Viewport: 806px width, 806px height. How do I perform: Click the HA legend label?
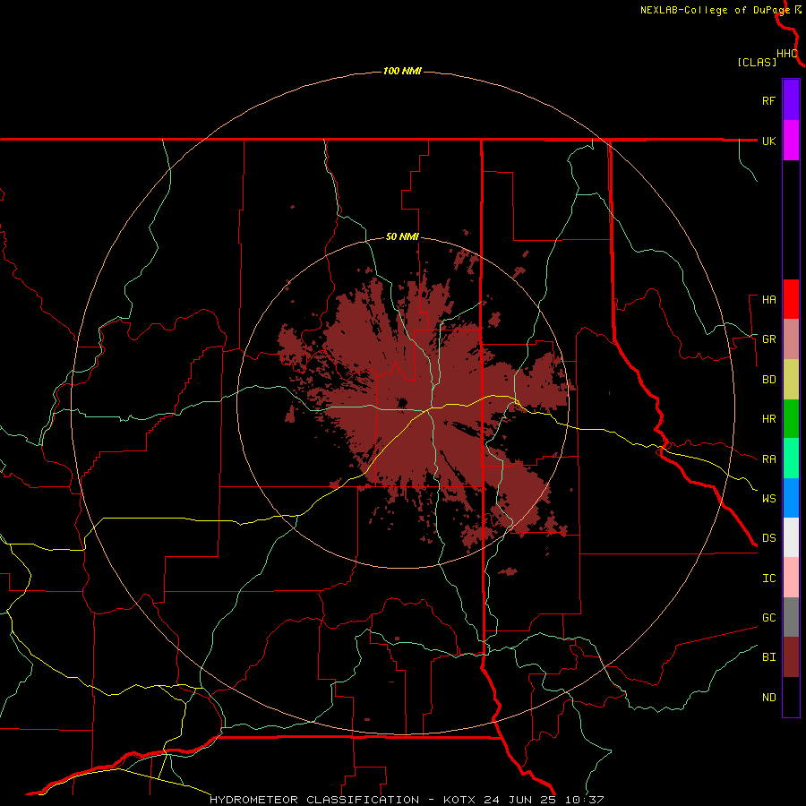coord(768,300)
